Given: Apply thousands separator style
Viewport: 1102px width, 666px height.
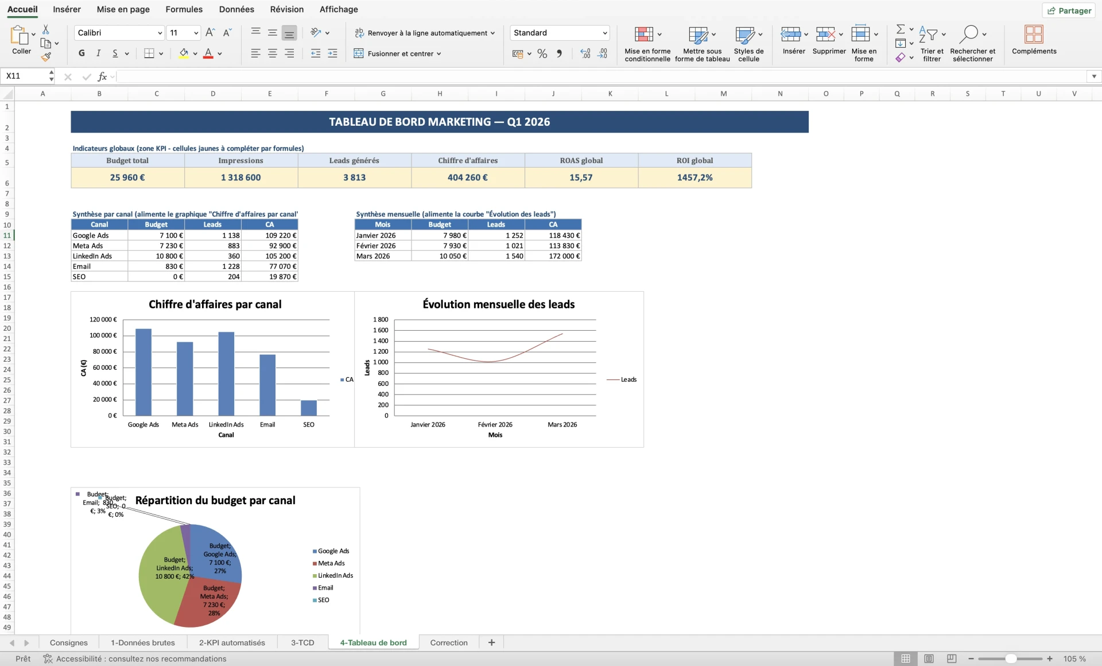Looking at the screenshot, I should tap(559, 53).
